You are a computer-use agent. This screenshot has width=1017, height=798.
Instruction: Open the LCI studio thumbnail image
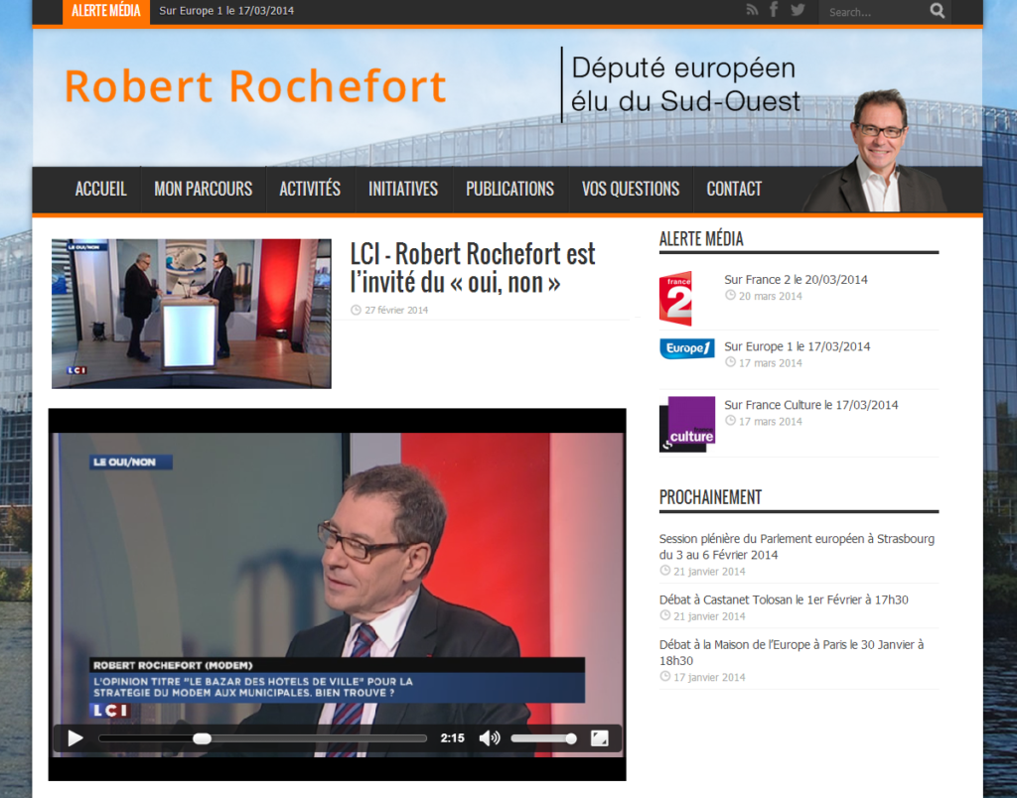click(x=192, y=314)
